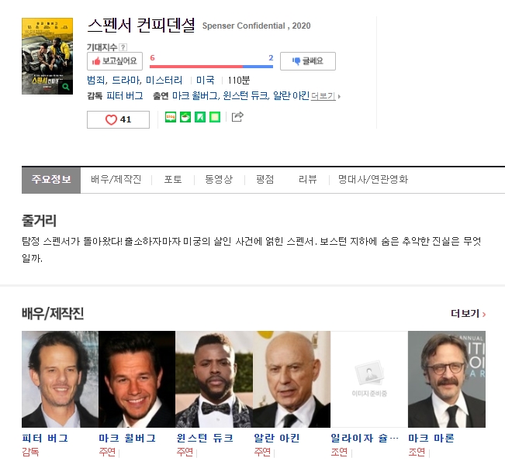Click the second green cafe share icon

tap(185, 117)
